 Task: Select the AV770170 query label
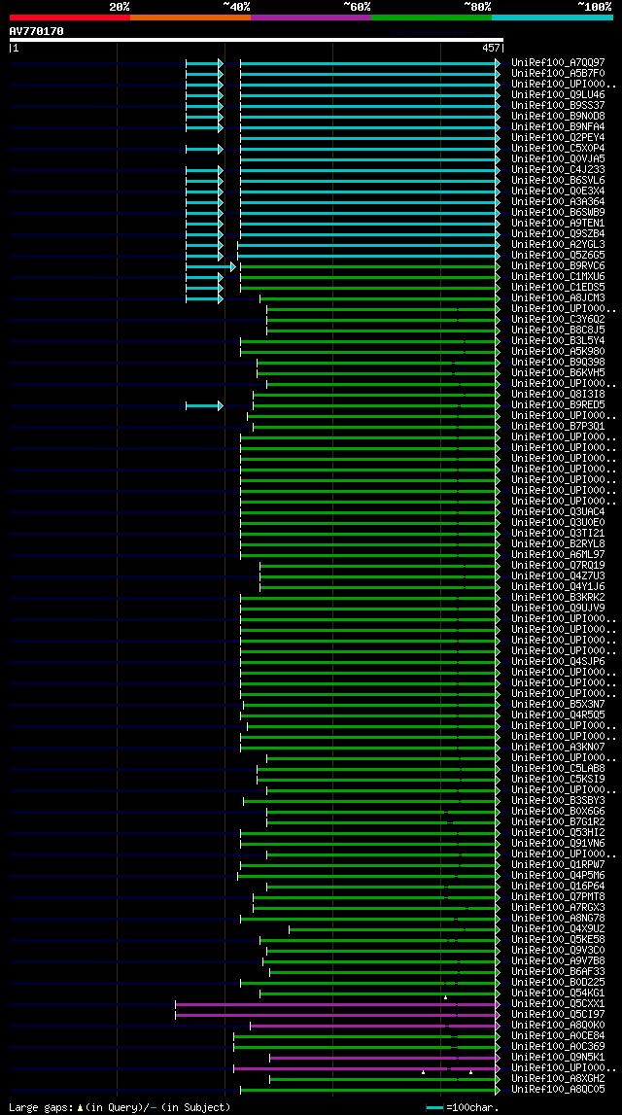[36, 31]
